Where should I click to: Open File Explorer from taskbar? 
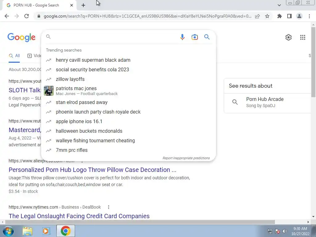tap(27, 231)
